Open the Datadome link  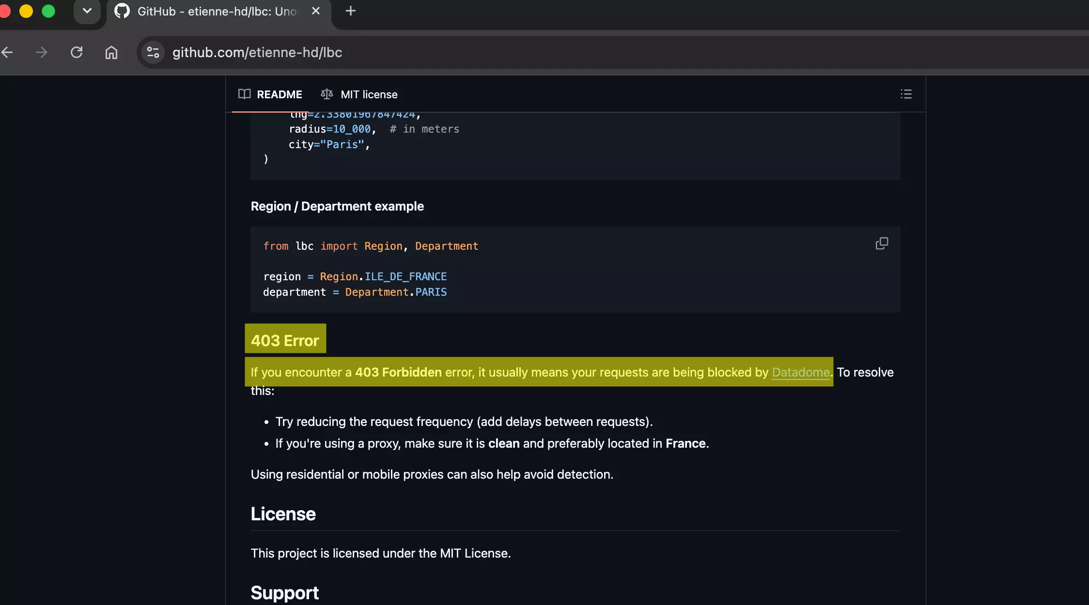click(x=801, y=372)
